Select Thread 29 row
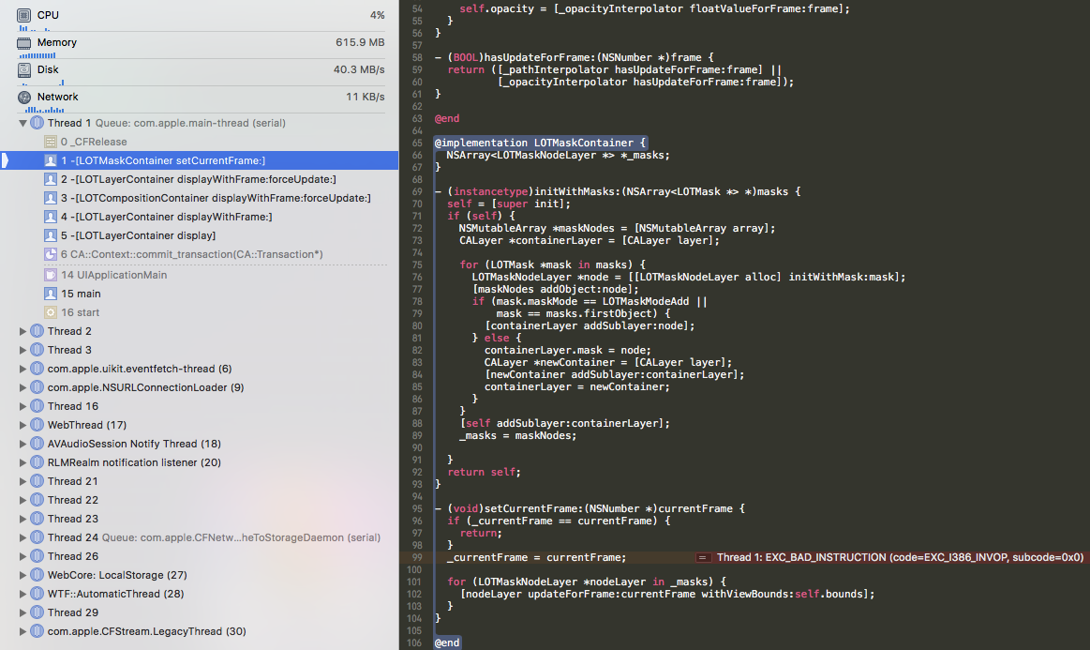 click(200, 613)
